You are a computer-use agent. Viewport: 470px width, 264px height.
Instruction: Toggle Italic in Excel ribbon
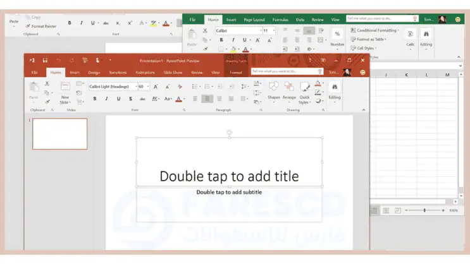tap(233, 40)
